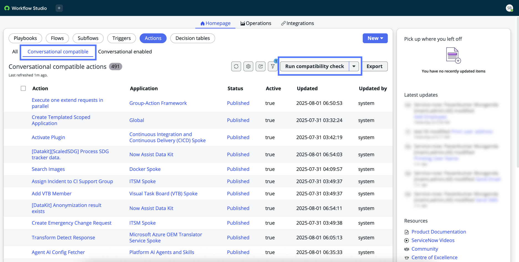The width and height of the screenshot is (519, 262).
Task: Open Assign Incident to CI Support Group
Action: tap(72, 181)
